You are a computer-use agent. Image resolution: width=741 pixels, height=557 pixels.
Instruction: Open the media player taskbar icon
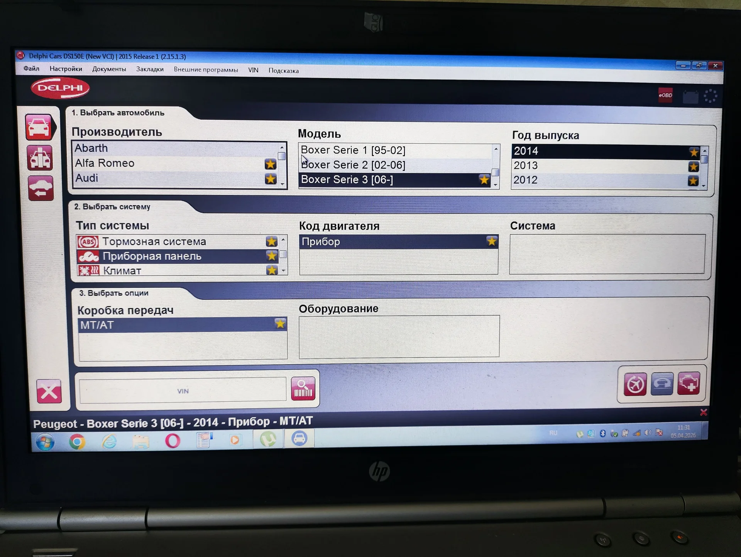pyautogui.click(x=235, y=440)
